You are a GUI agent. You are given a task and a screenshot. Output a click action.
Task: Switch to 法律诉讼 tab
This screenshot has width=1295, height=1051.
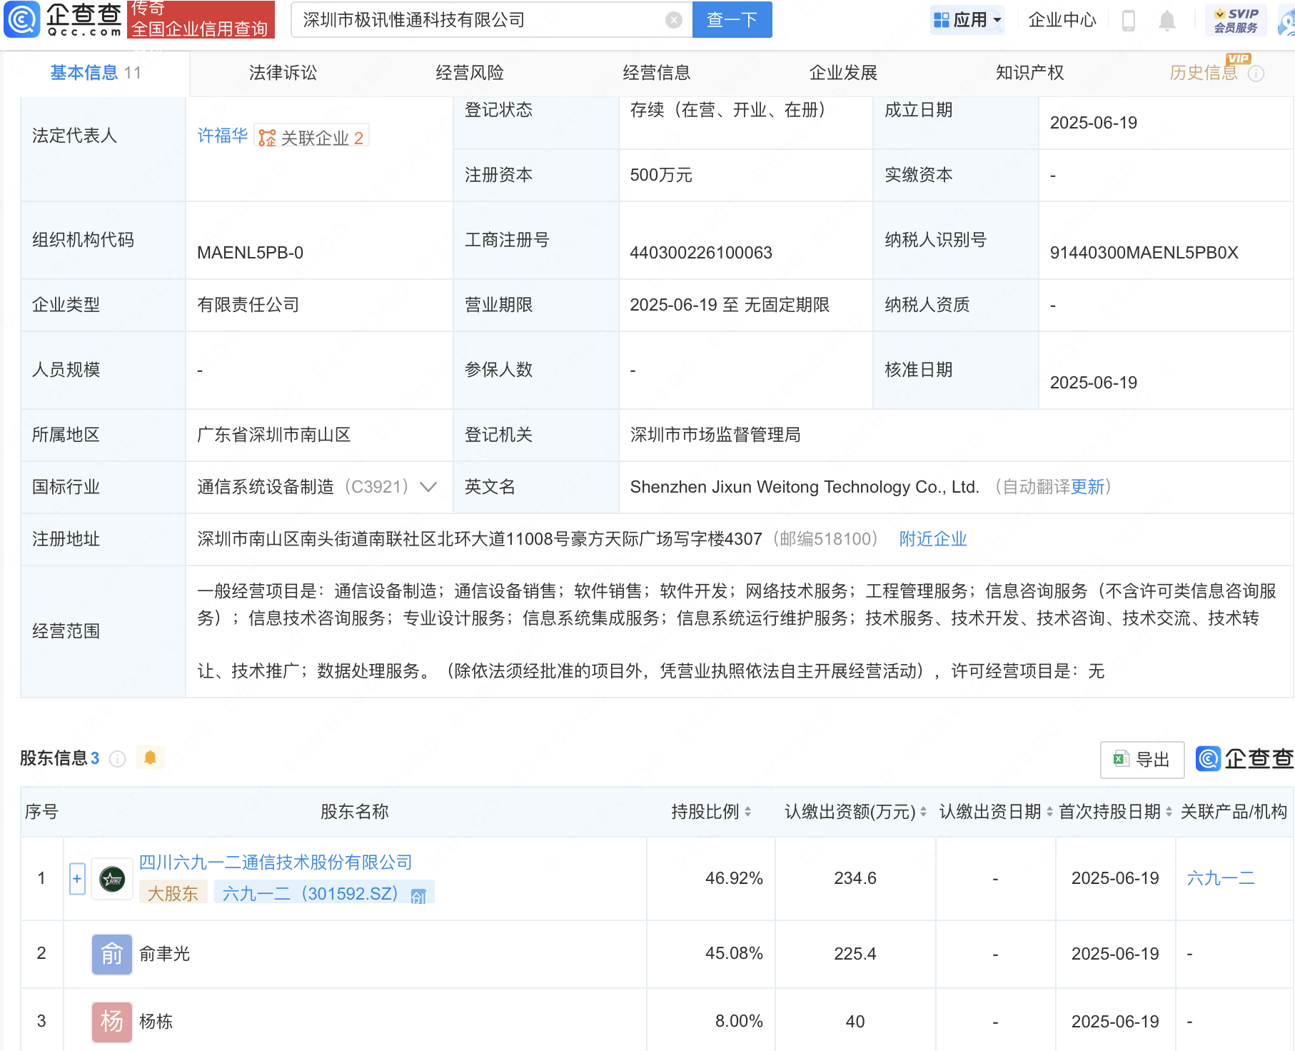tap(283, 73)
